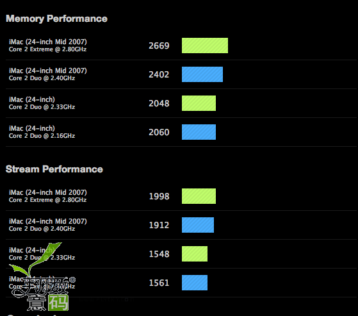Viewport: 358px width, 316px height.
Task: Select Memory score 2402
Action: coord(159,74)
